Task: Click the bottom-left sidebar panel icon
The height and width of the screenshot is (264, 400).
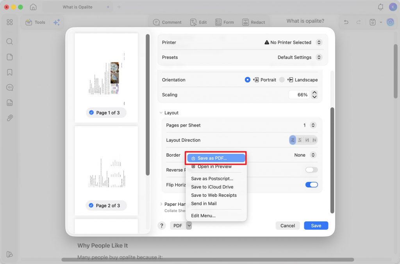Action: pyautogui.click(x=10, y=254)
